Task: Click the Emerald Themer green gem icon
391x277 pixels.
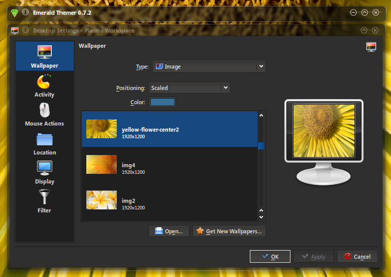Action: (x=15, y=13)
